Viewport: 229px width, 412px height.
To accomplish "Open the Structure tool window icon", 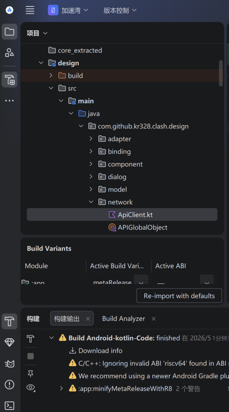I will (x=10, y=53).
